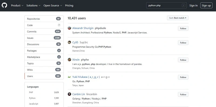This screenshot has width=216, height=107.
Task: Click the 10,431 users heading
Action: click(77, 18)
